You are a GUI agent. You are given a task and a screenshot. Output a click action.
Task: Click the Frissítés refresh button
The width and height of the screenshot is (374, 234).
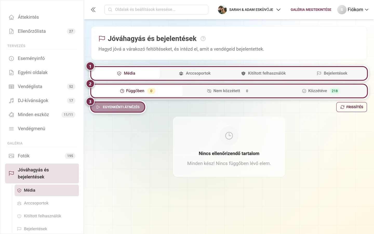tap(352, 107)
